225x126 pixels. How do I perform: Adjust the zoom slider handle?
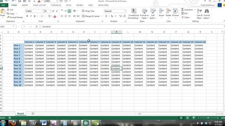[208, 118]
